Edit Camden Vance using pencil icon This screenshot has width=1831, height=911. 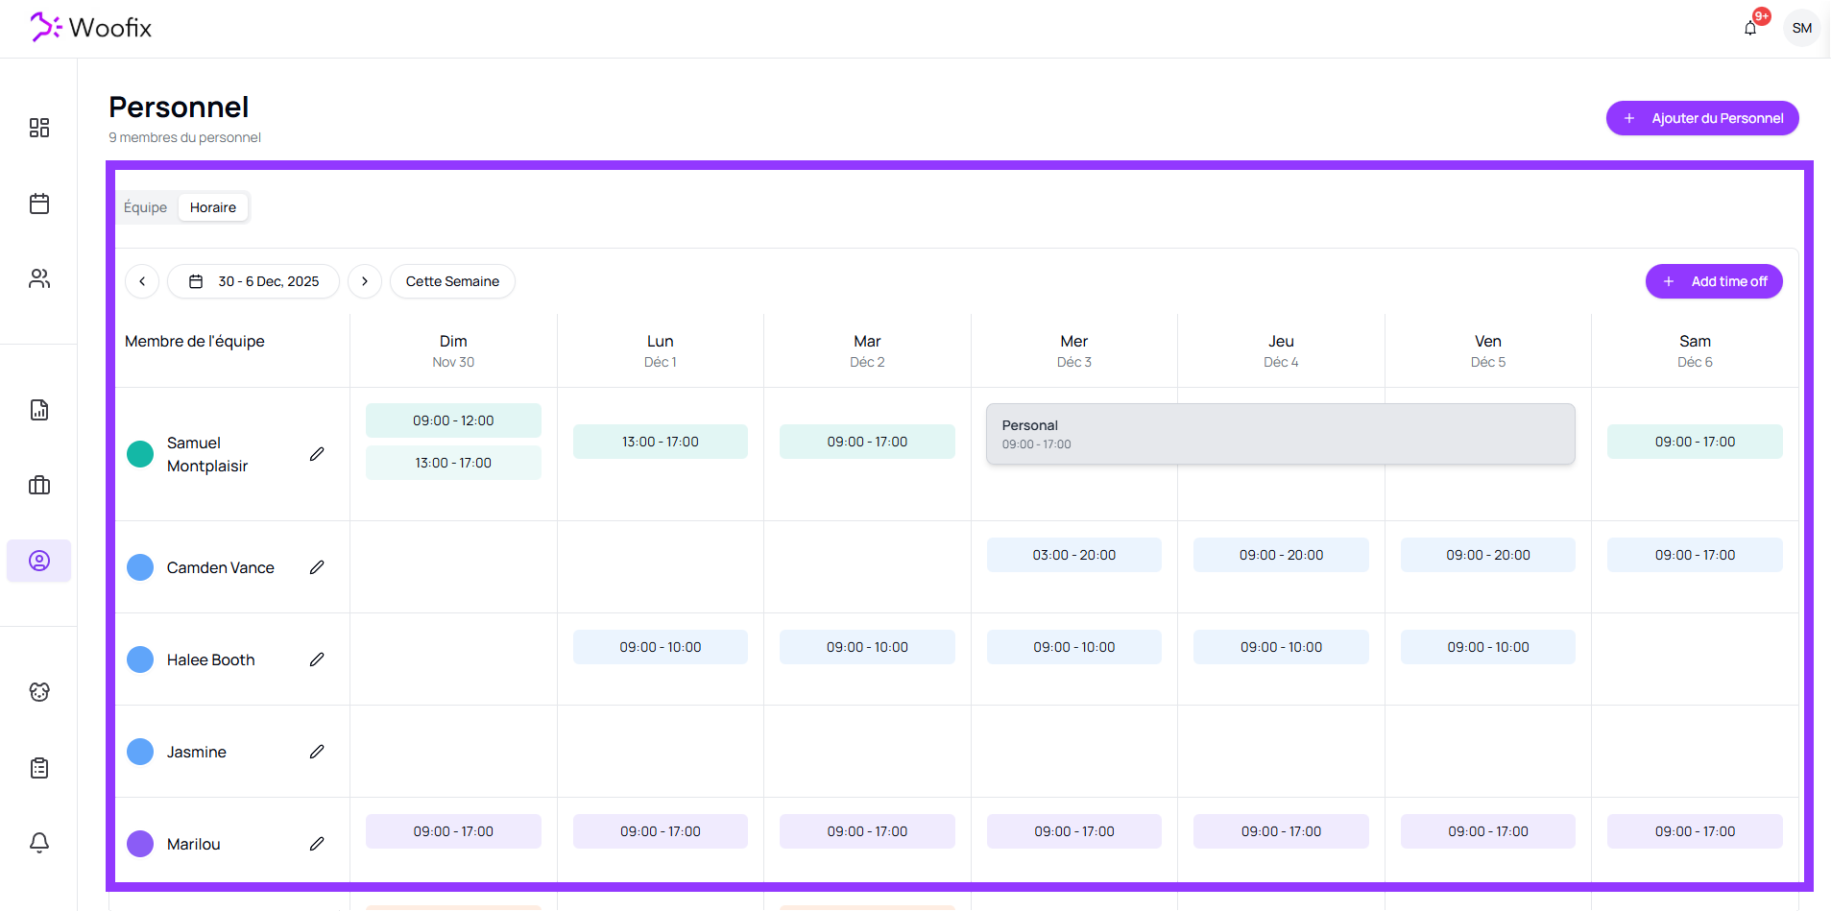click(317, 567)
